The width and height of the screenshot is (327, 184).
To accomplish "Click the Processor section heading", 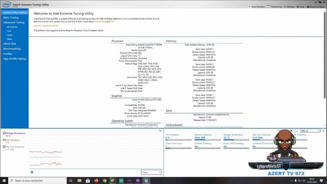I will pos(118,41).
